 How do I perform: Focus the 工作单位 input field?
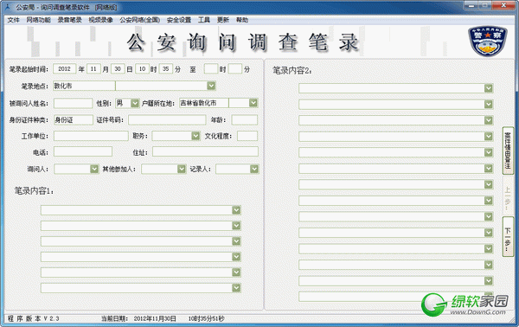[x=91, y=136]
